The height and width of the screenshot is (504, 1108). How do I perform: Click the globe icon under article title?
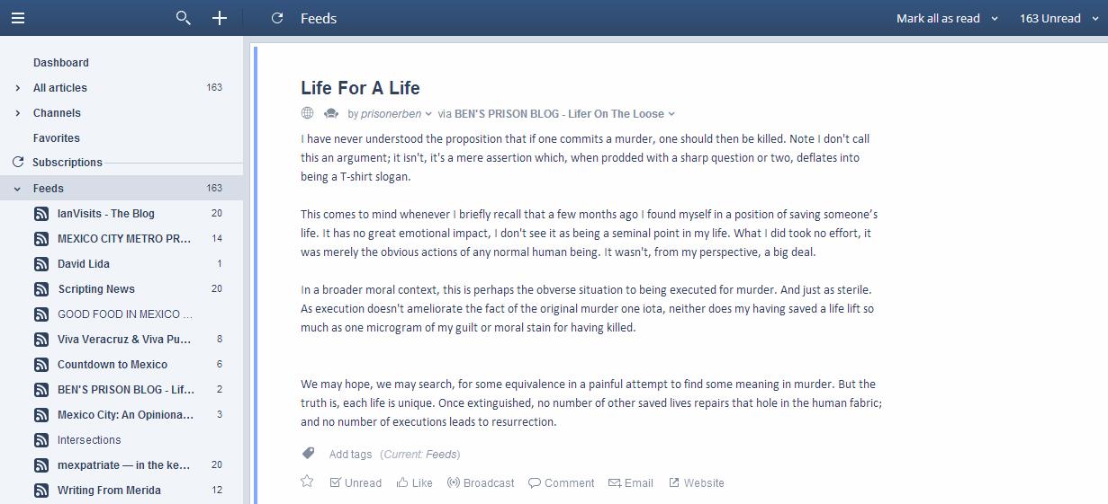coord(308,113)
